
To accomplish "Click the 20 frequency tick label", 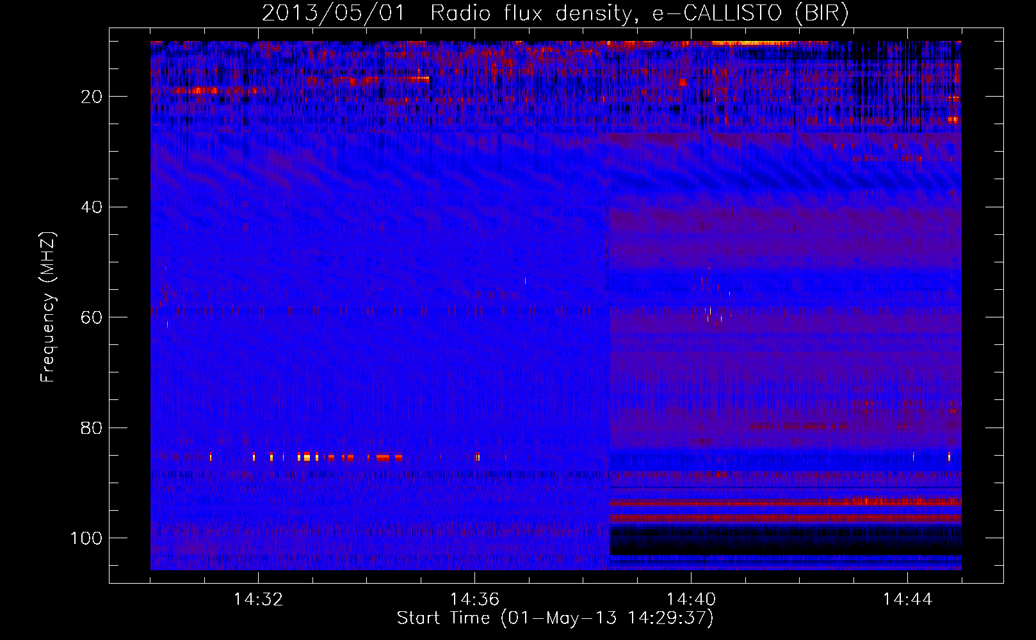I will [x=92, y=97].
